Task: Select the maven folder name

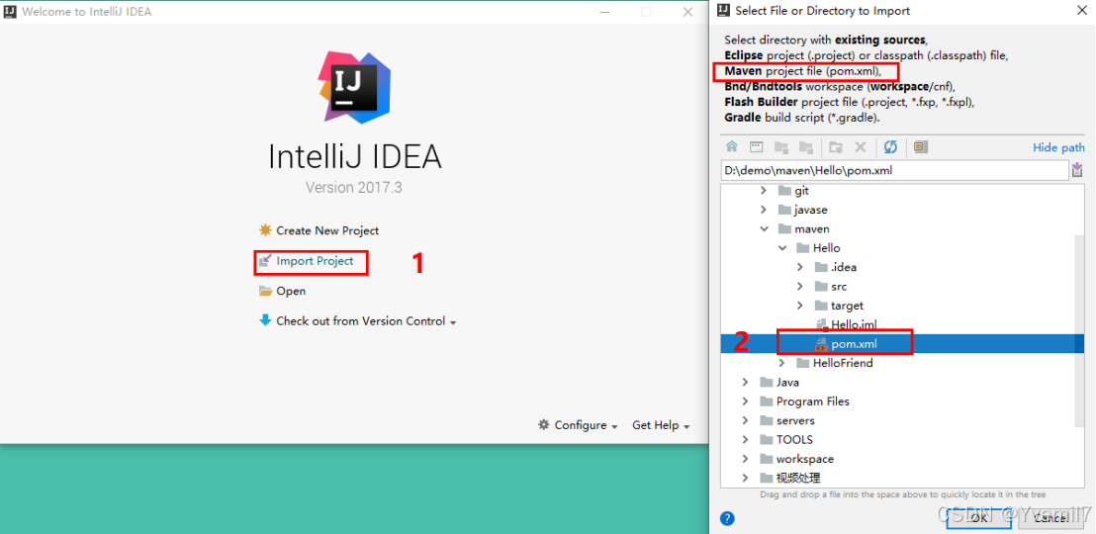Action: (812, 228)
